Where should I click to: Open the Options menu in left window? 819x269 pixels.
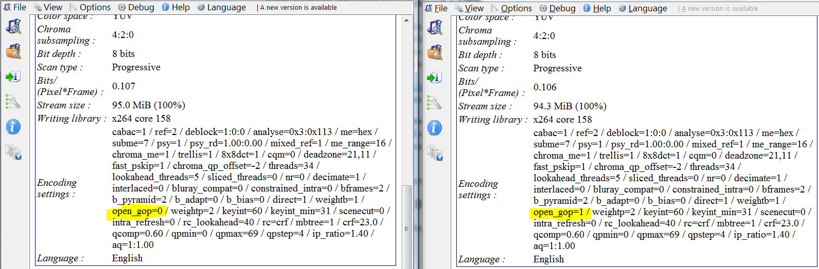pos(90,7)
